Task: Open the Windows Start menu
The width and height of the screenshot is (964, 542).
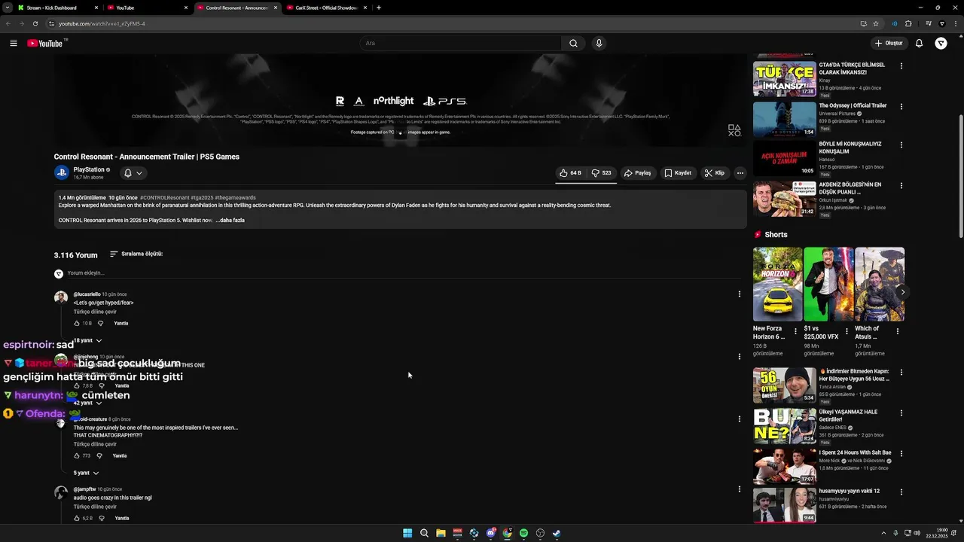Action: 407,533
